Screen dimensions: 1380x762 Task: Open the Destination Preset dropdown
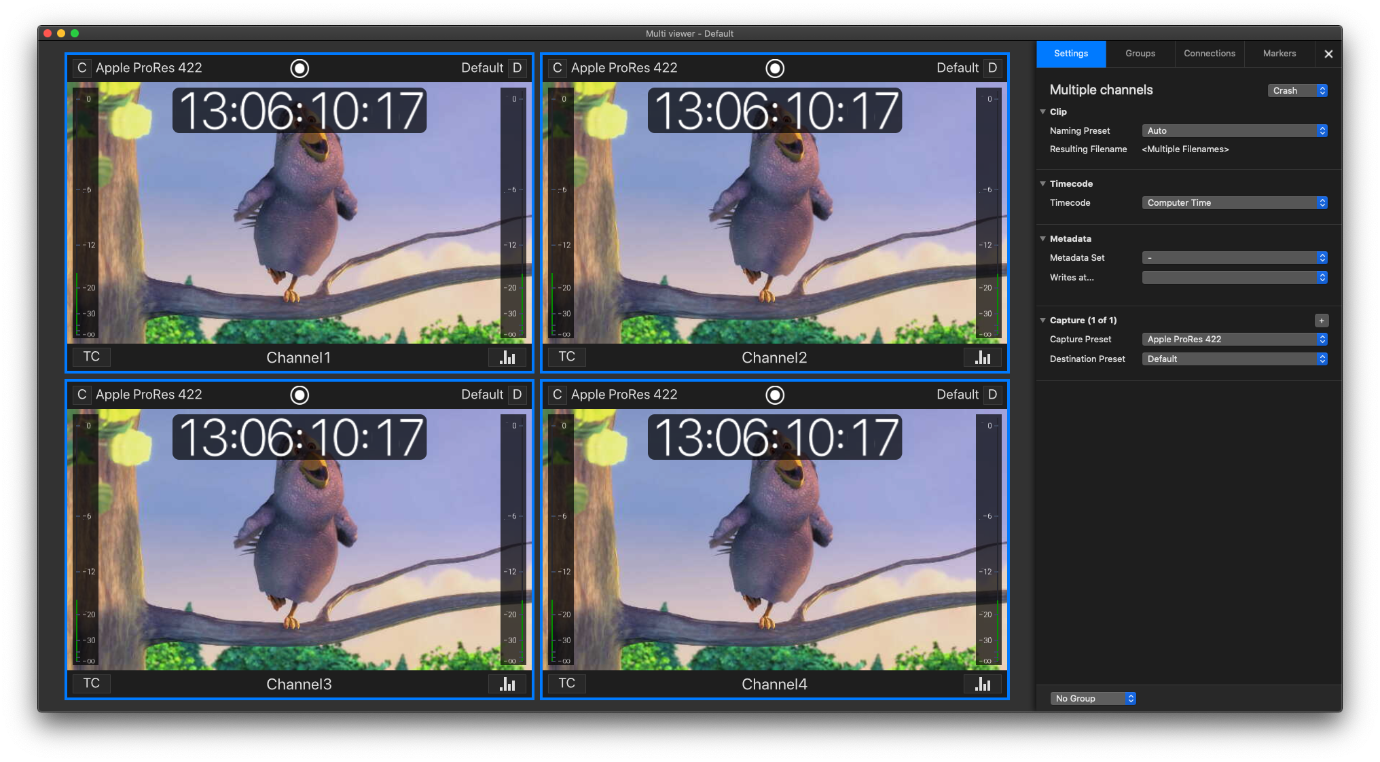tap(1235, 359)
